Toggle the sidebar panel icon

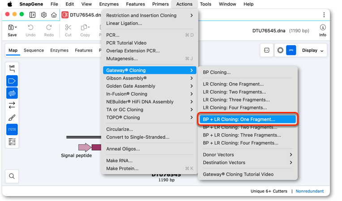(32, 15)
